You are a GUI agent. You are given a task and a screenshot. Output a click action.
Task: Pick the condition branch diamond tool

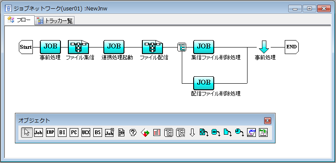point(145,133)
